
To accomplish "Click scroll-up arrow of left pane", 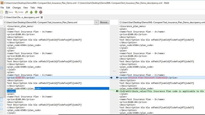I will pyautogui.click(x=4, y=26).
